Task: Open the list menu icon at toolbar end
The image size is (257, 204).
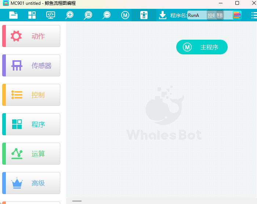Action: 254,15
